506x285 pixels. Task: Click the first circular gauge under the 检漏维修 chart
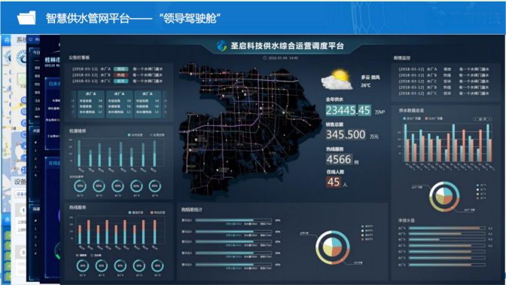(80, 186)
